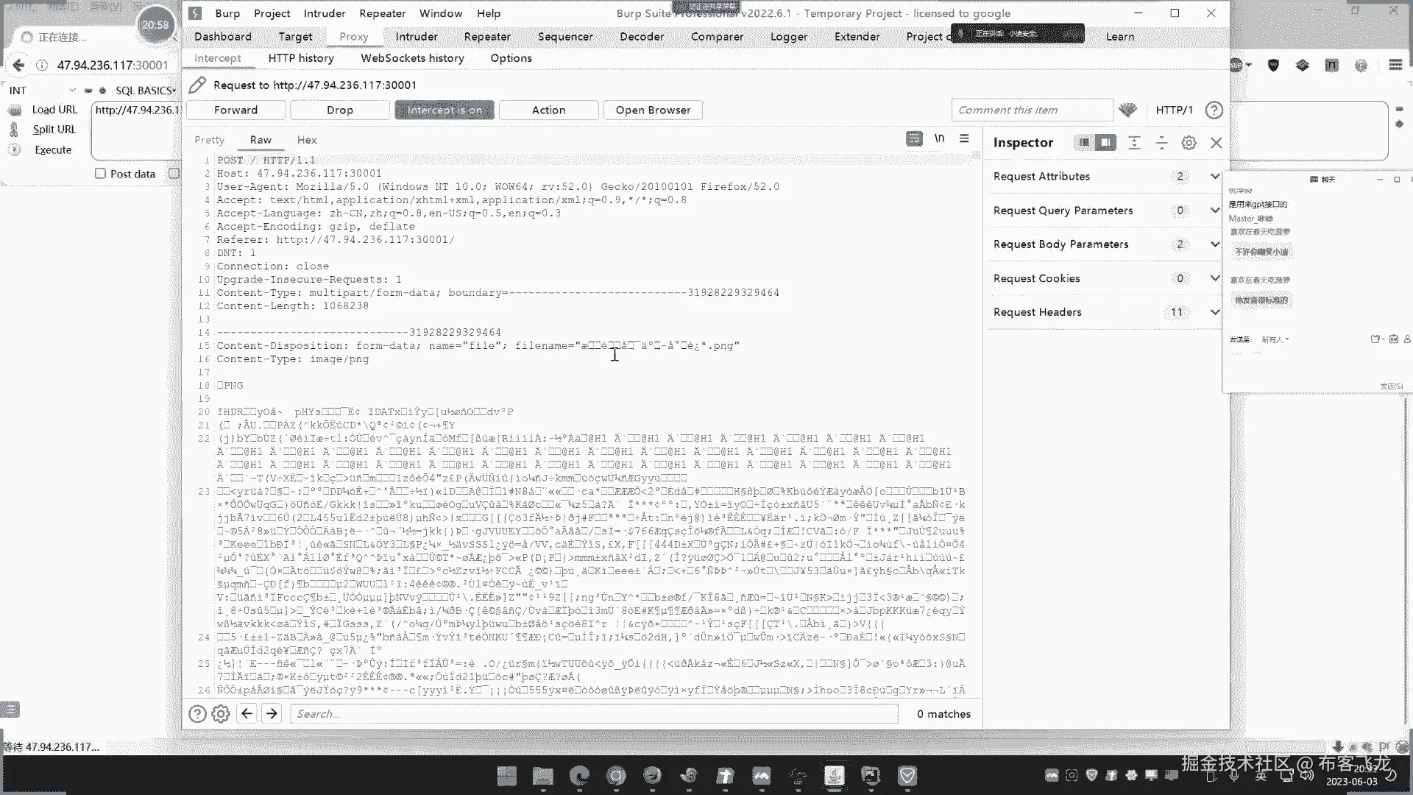The width and height of the screenshot is (1413, 795).
Task: Click the Burp highlight color picker icon
Action: pyautogui.click(x=1127, y=110)
